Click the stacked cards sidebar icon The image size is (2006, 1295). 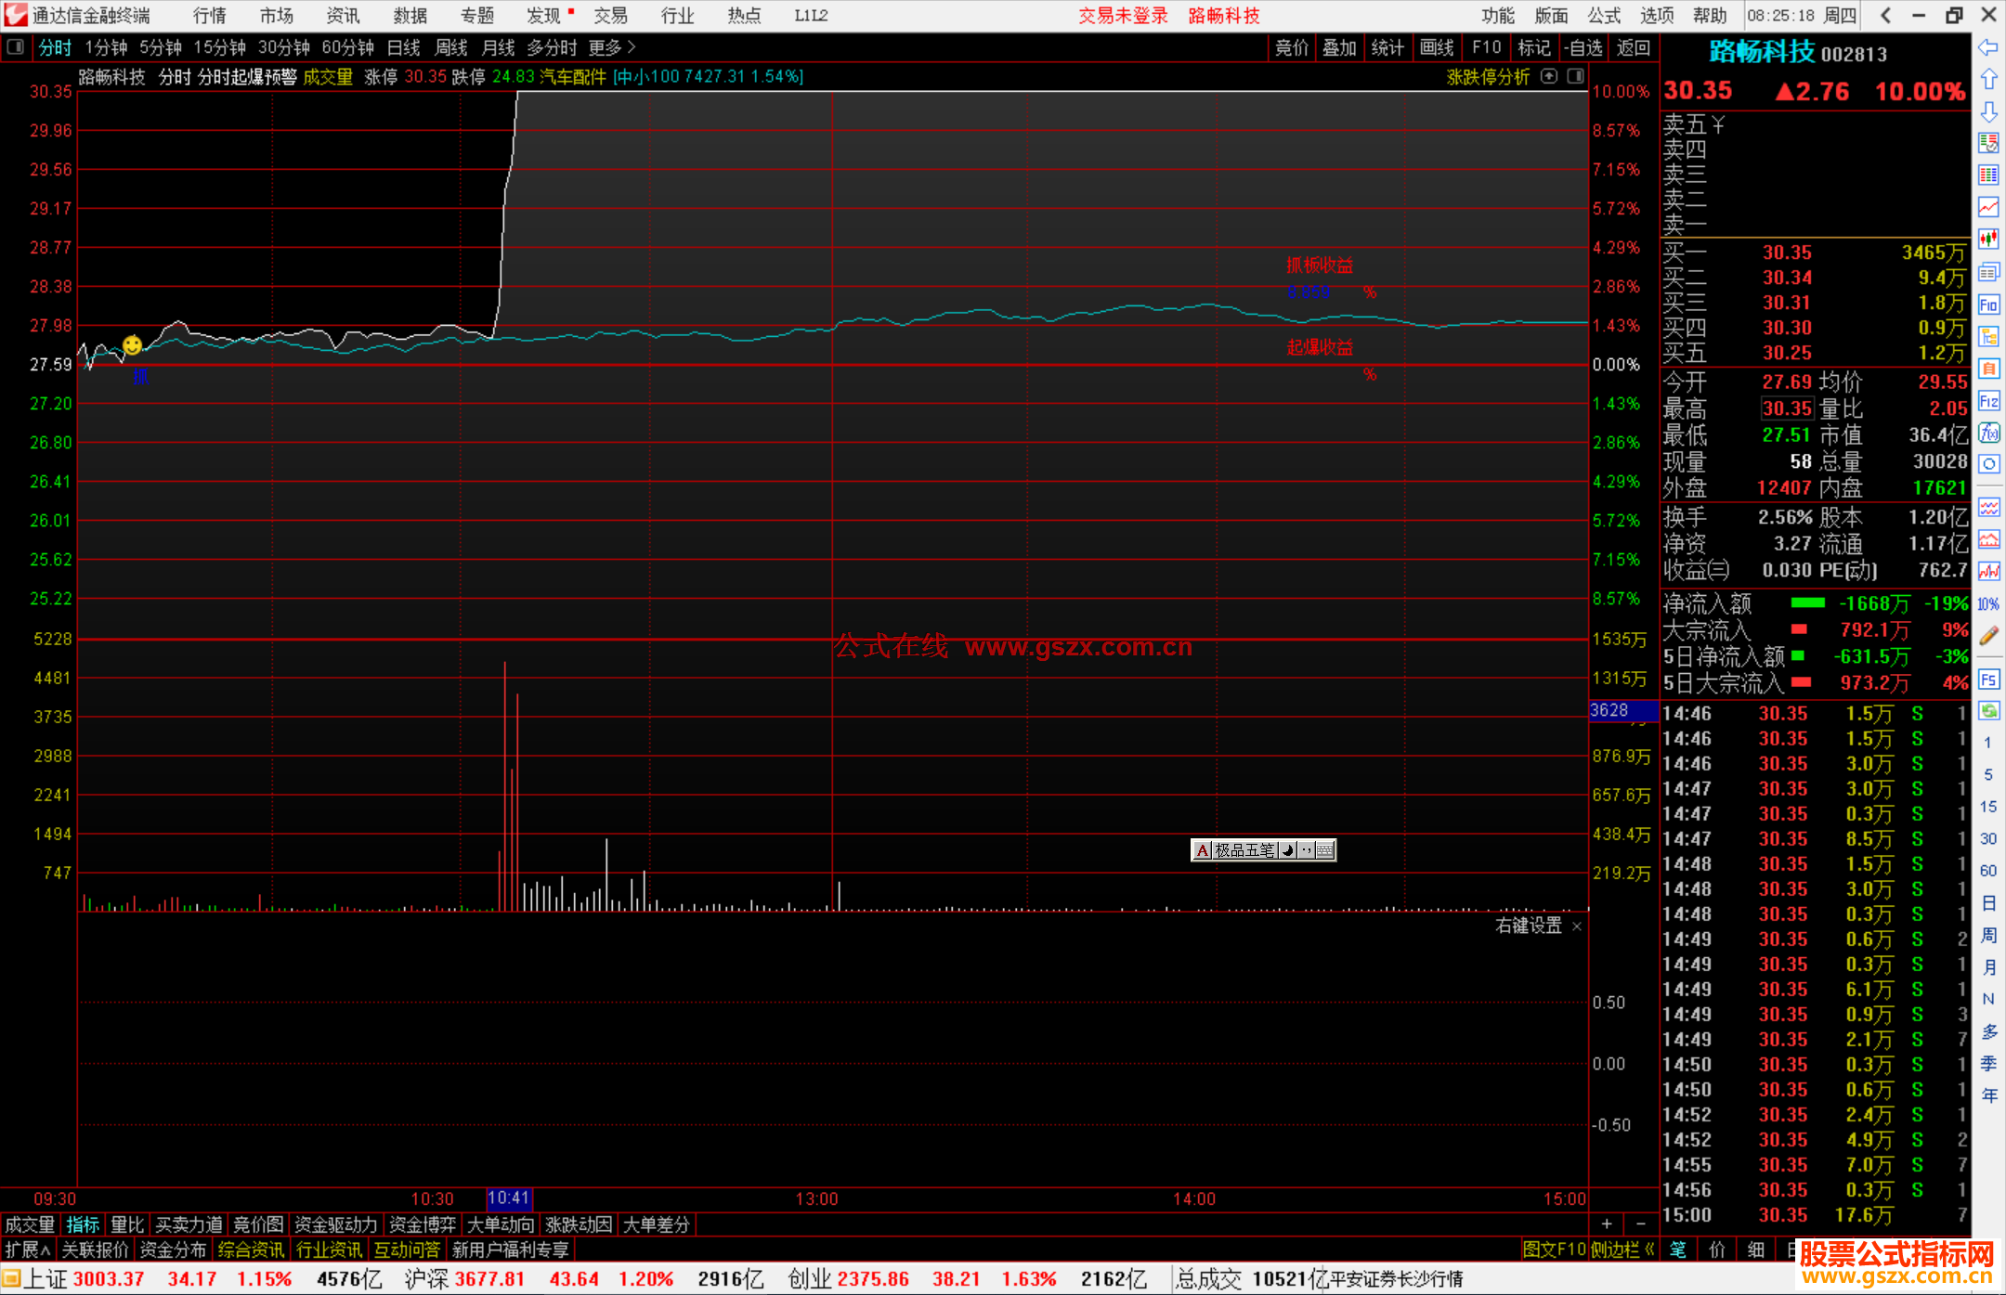(x=1988, y=272)
